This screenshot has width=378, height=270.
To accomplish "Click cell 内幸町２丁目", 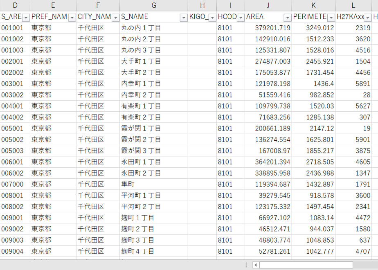I will 154,95.
